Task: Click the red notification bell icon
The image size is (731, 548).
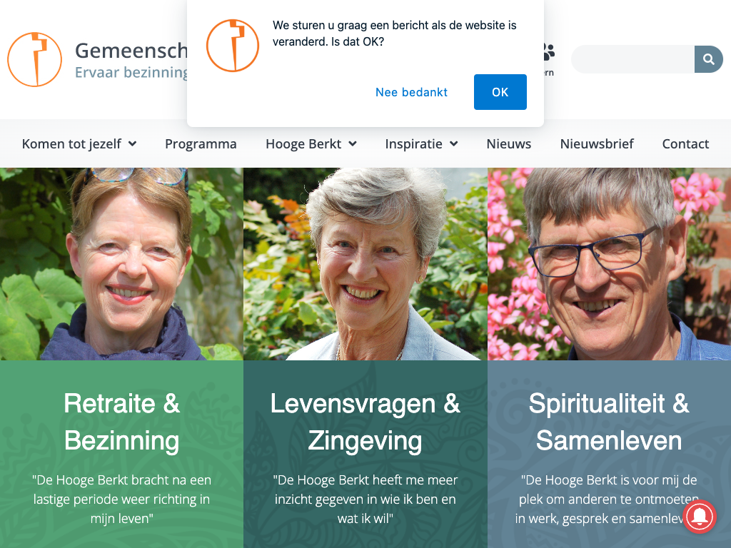Action: [699, 516]
